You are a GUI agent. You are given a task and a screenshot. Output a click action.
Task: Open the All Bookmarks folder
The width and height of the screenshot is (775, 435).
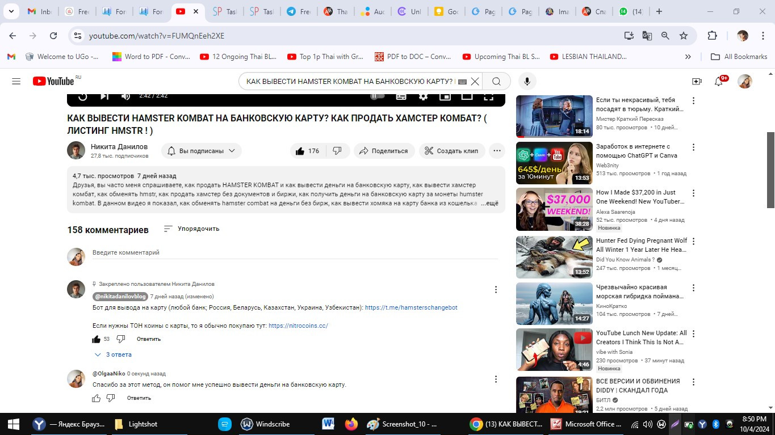pyautogui.click(x=739, y=57)
